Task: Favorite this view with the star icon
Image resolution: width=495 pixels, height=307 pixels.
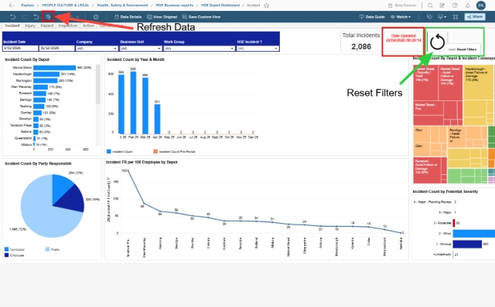Action: click(266, 5)
